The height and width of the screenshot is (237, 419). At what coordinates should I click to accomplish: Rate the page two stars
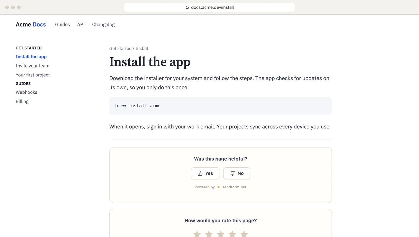[x=209, y=234]
